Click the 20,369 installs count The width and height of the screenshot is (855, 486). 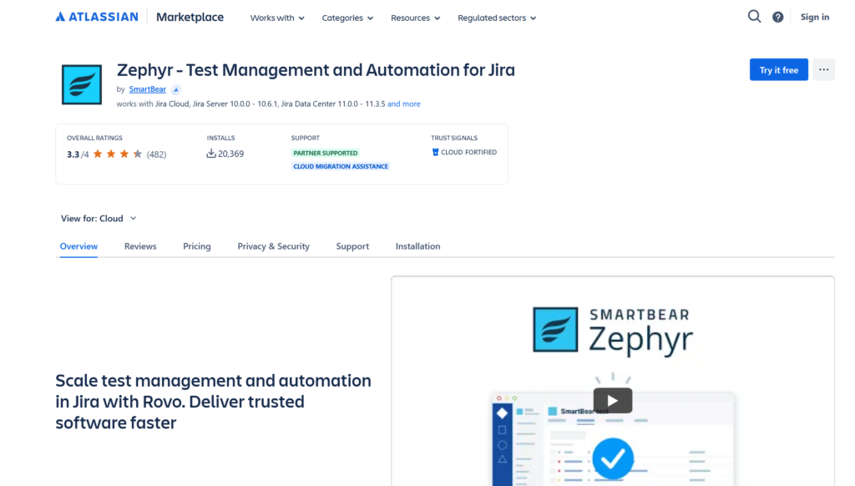coord(230,154)
